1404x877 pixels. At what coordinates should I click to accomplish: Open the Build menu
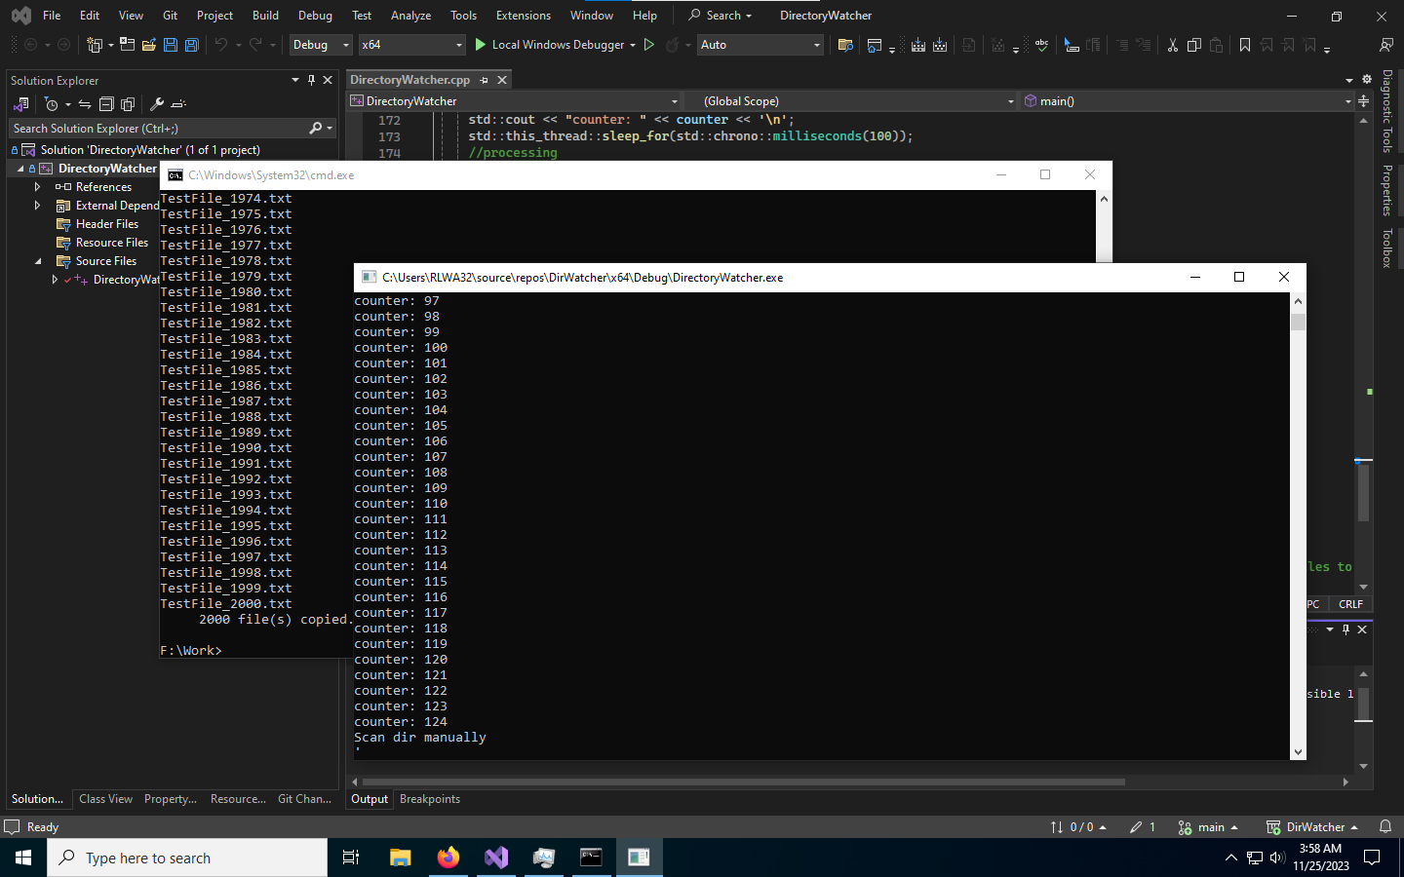[265, 16]
